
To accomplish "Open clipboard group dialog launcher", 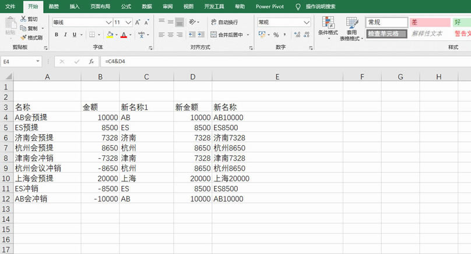I will 46,48.
